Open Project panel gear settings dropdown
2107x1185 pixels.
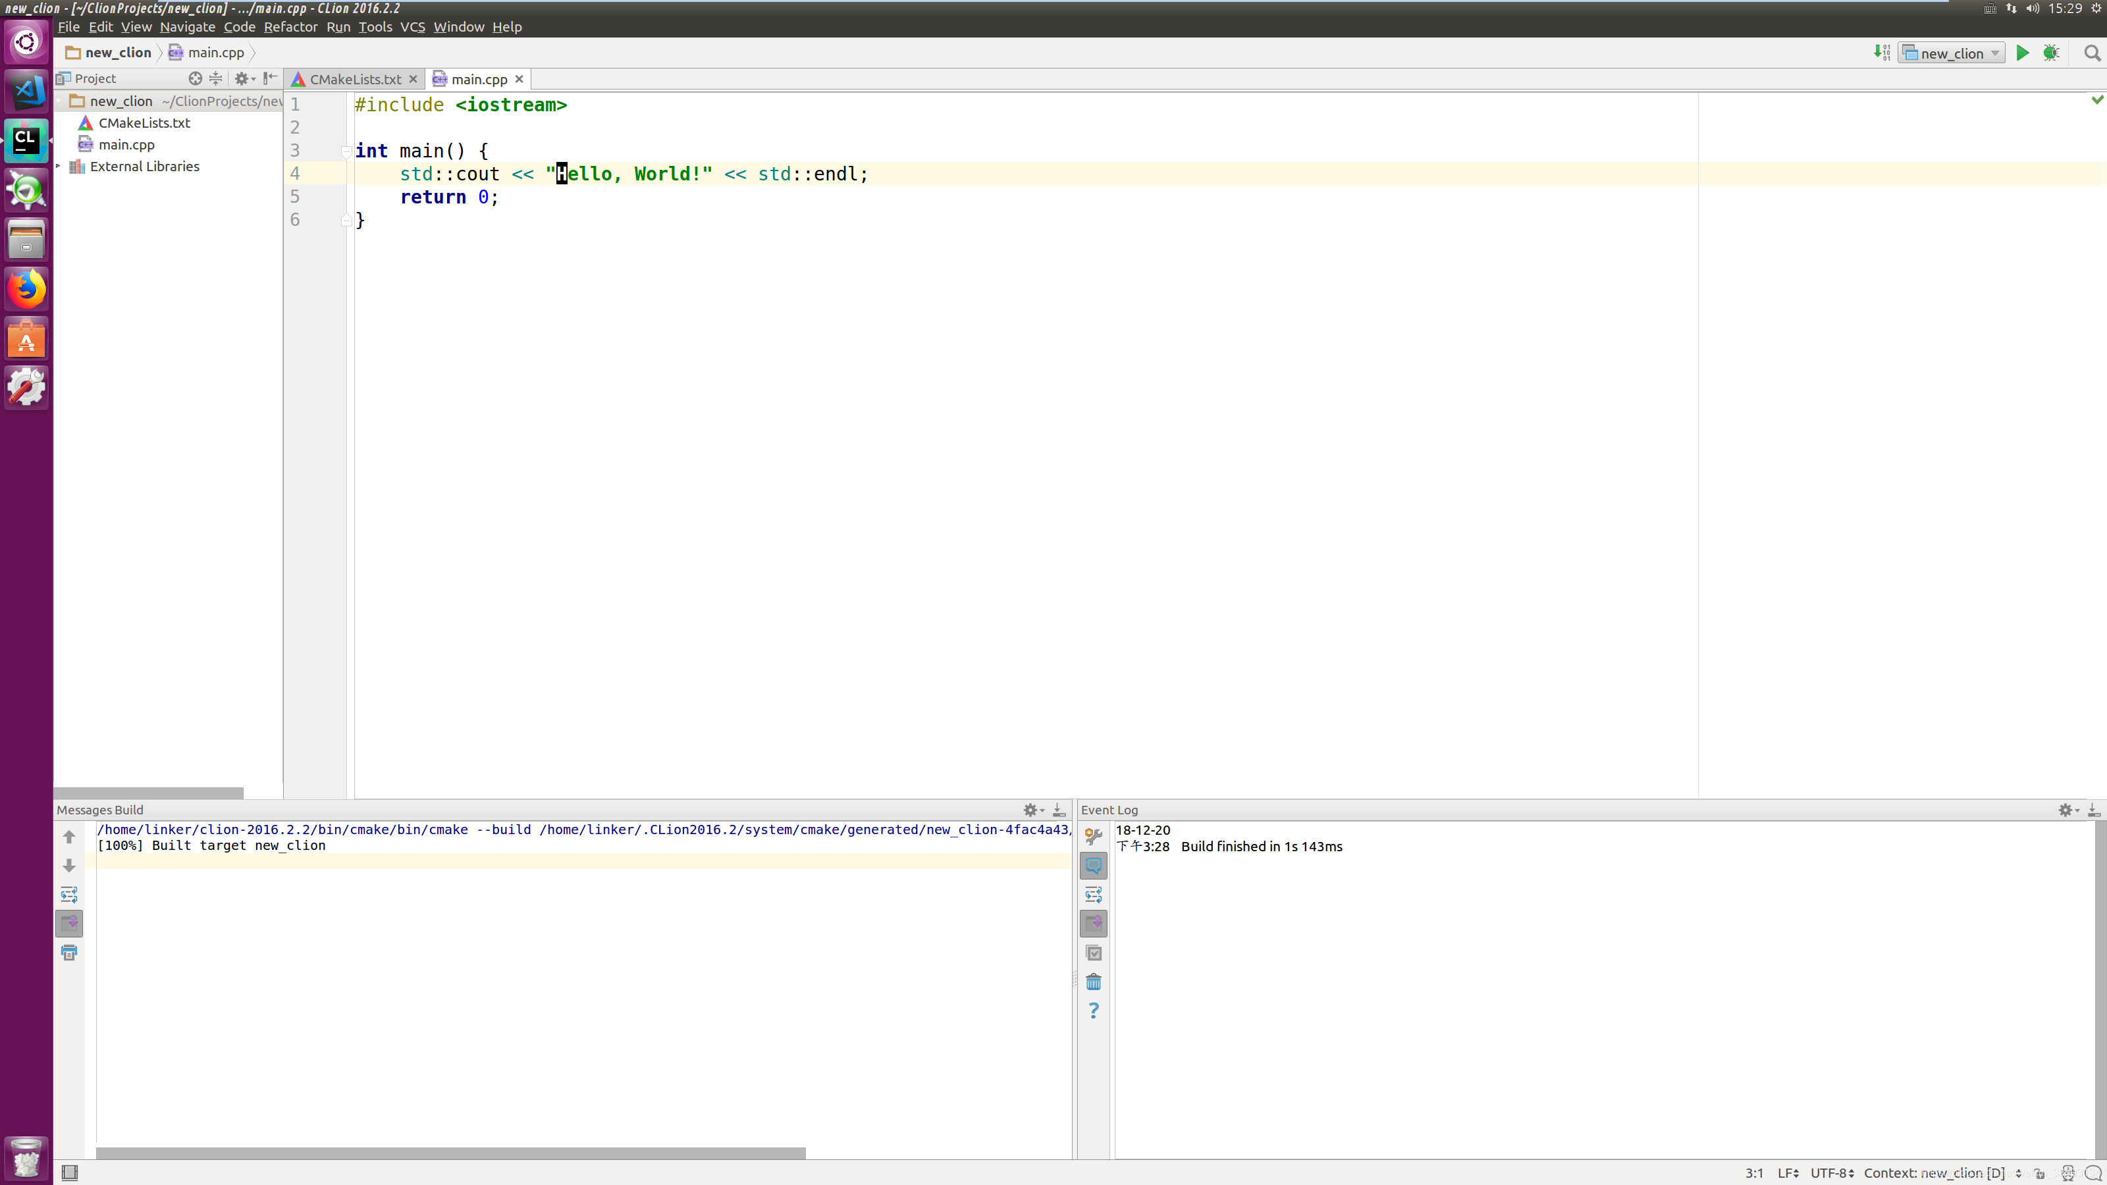tap(244, 78)
